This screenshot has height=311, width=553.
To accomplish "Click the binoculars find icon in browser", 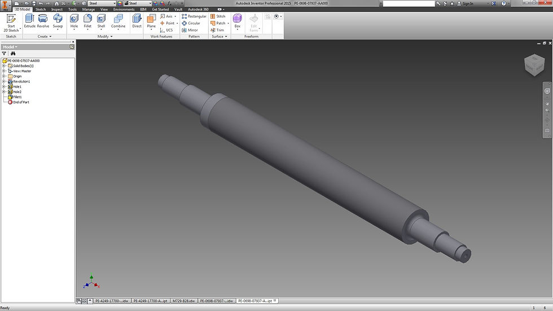I will [x=13, y=53].
